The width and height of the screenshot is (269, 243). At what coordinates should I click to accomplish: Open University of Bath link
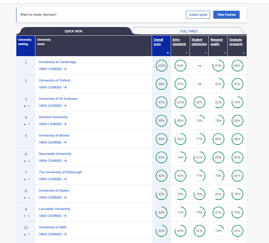pos(53,227)
